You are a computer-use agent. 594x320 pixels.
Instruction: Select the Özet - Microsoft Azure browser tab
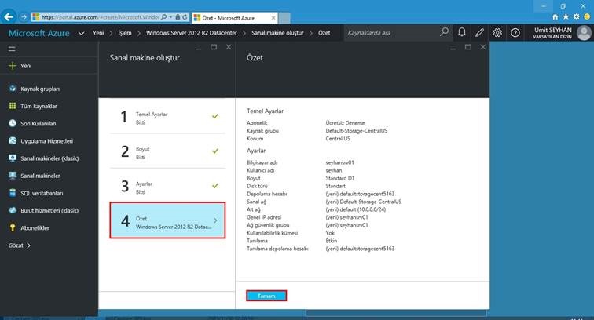[x=235, y=18]
